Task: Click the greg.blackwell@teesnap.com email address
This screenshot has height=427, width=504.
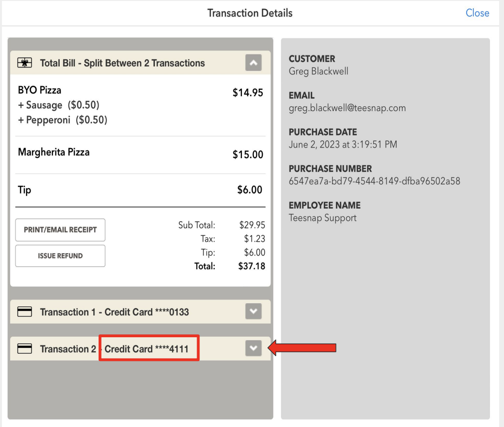Action: pyautogui.click(x=347, y=108)
